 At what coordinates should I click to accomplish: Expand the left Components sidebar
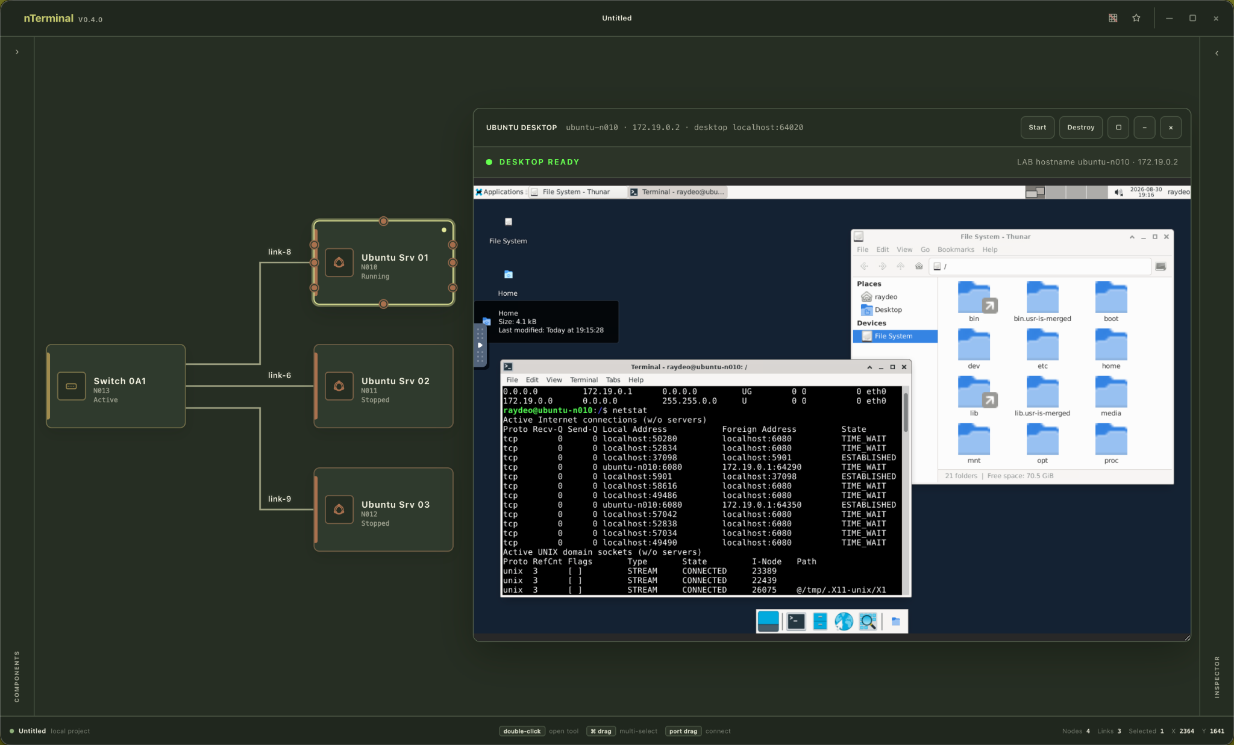click(17, 52)
